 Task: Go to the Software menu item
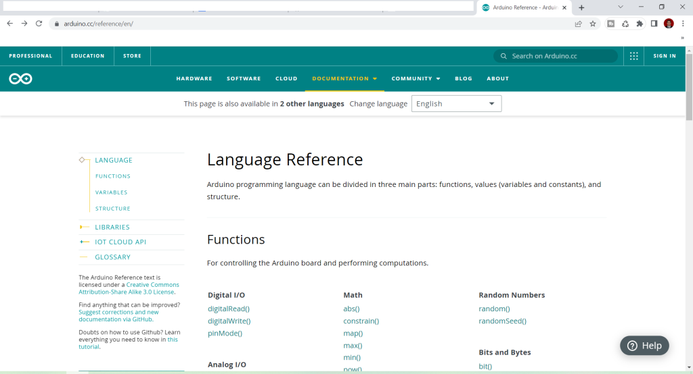[x=244, y=79]
